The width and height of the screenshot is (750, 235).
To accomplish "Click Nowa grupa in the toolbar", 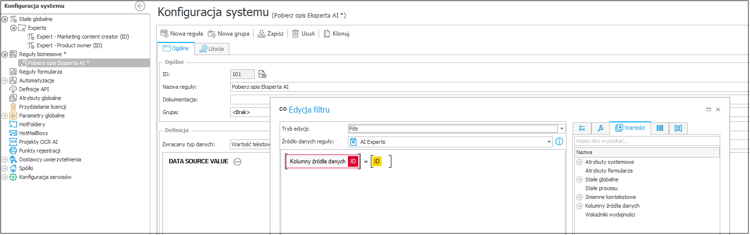I will (228, 34).
